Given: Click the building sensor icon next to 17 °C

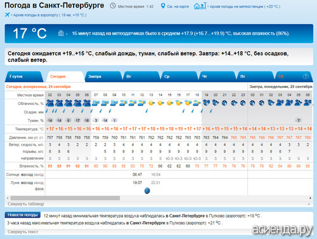Looking at the screenshot, I should click(61, 34).
